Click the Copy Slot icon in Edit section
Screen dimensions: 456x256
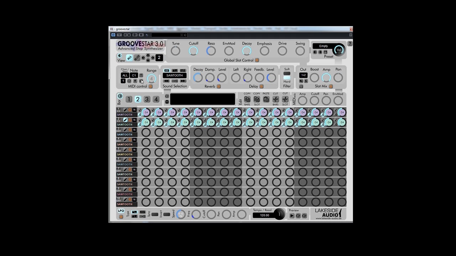[257, 99]
